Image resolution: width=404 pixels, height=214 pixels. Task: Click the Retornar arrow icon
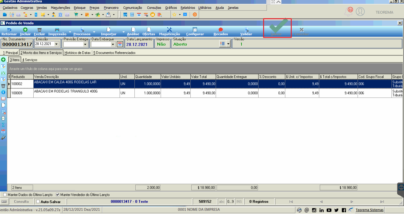pyautogui.click(x=9, y=30)
